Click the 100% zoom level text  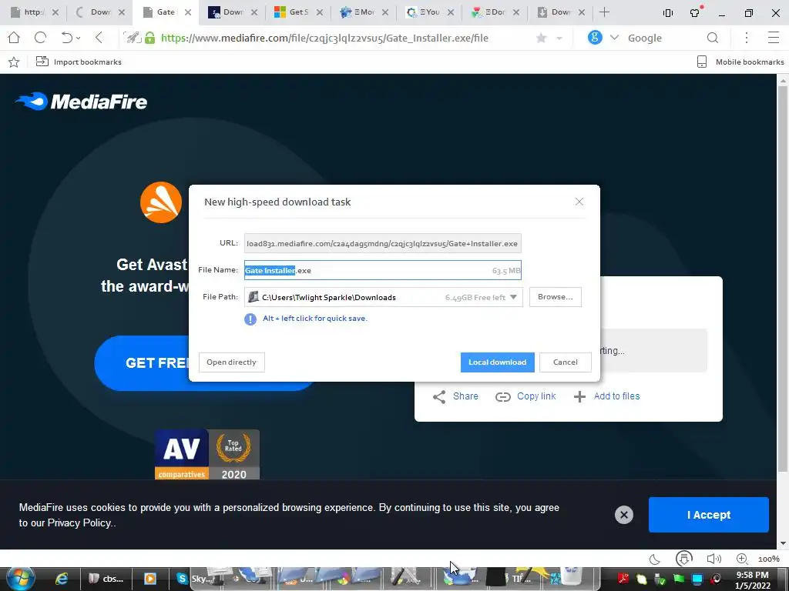769,559
